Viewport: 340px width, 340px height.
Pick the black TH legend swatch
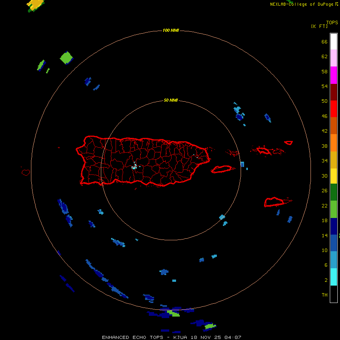[334, 294]
